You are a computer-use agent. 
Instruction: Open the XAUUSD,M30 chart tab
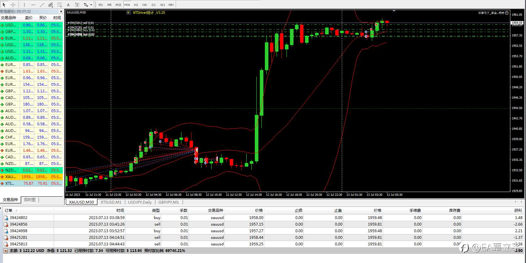click(81, 202)
